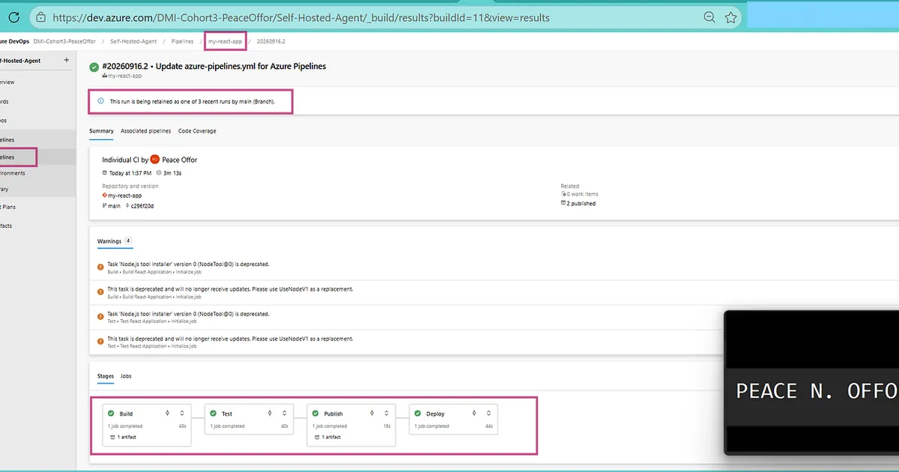Click the published artifacts icon beside 2 published
Screen dimensions: 899x472
pyautogui.click(x=563, y=203)
